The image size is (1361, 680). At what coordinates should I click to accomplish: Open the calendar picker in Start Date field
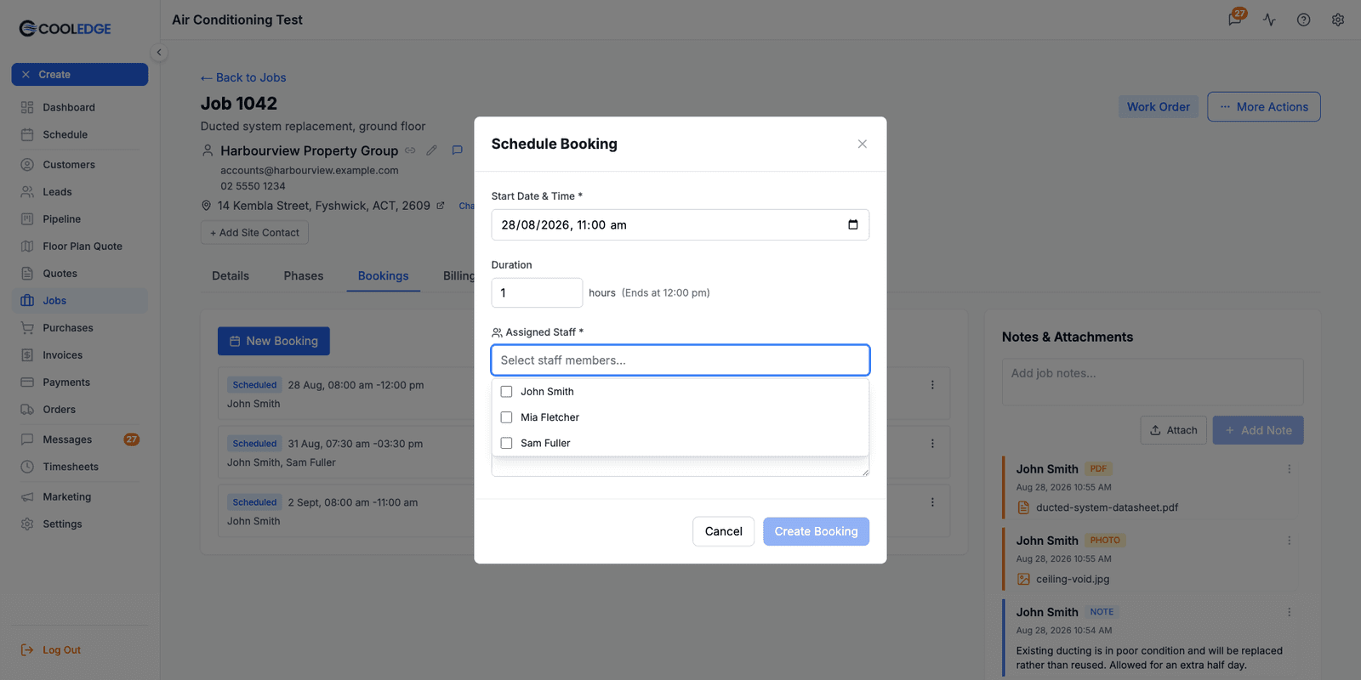coord(853,224)
